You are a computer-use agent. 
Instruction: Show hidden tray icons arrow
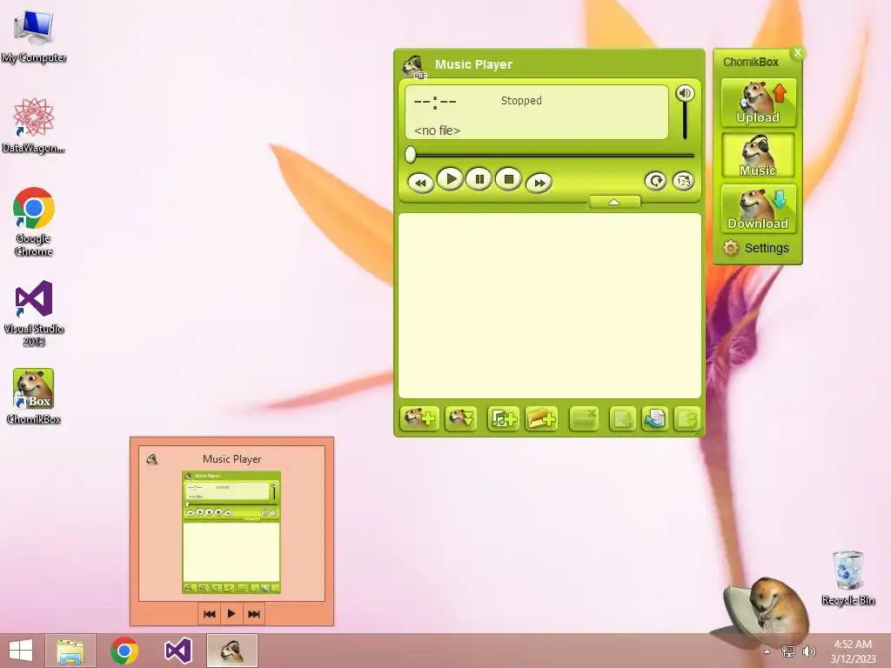(767, 651)
